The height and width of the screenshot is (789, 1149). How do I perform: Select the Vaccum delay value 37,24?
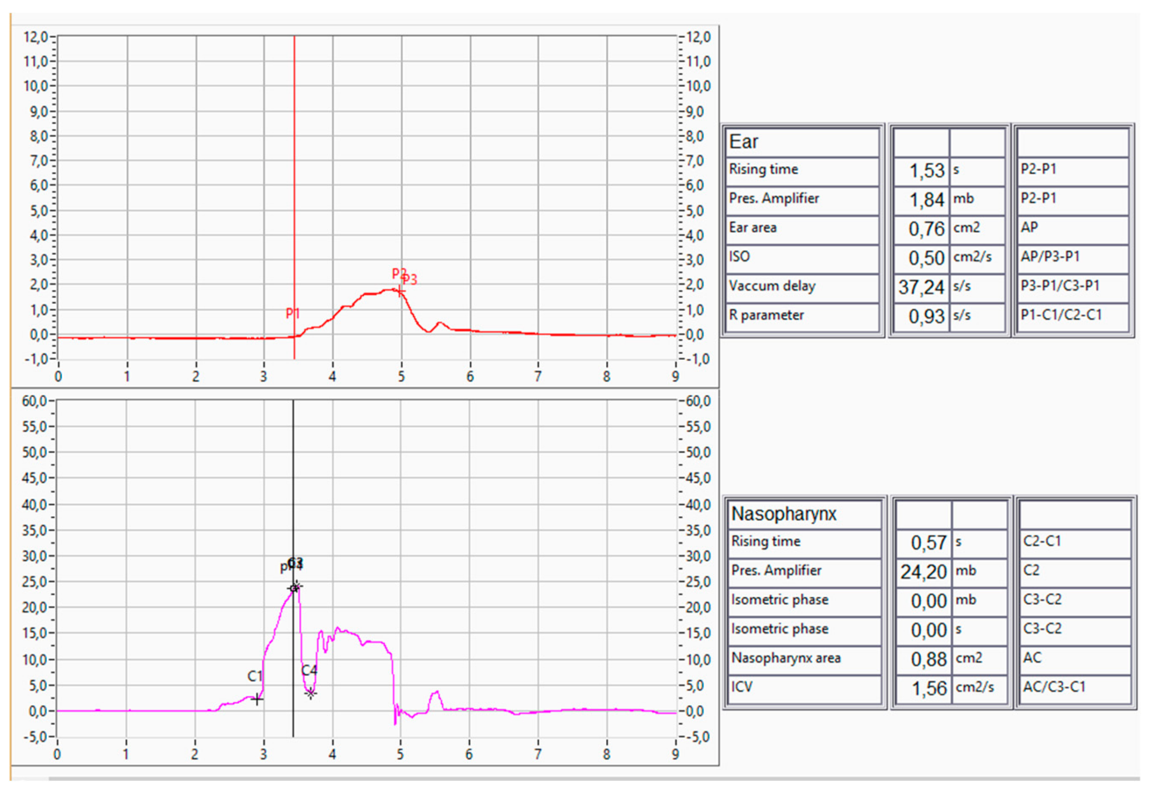click(921, 287)
